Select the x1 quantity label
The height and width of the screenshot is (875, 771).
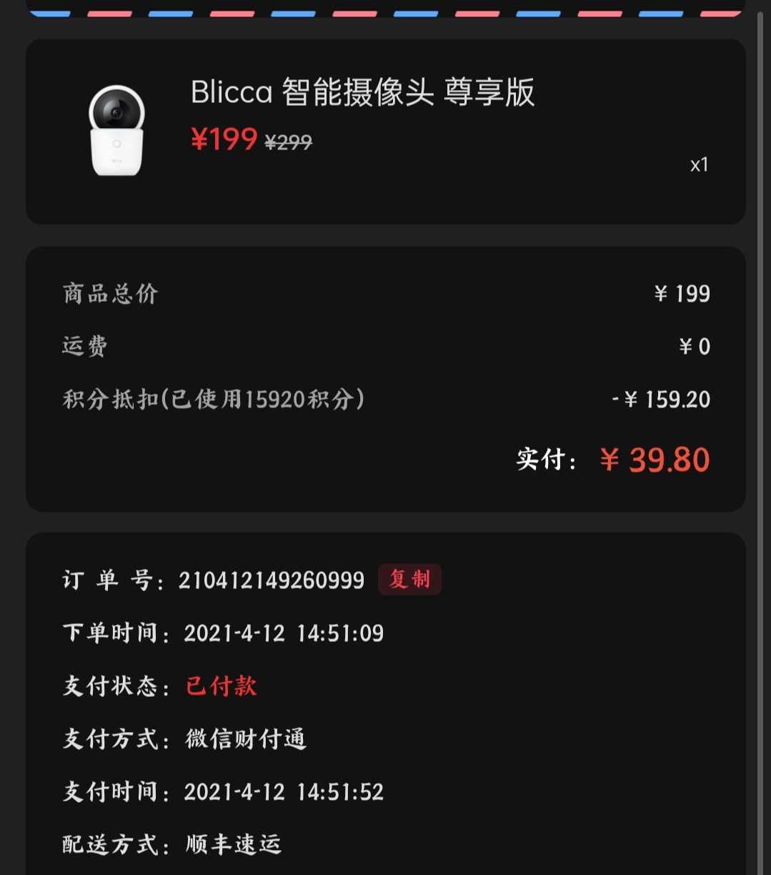[x=700, y=165]
